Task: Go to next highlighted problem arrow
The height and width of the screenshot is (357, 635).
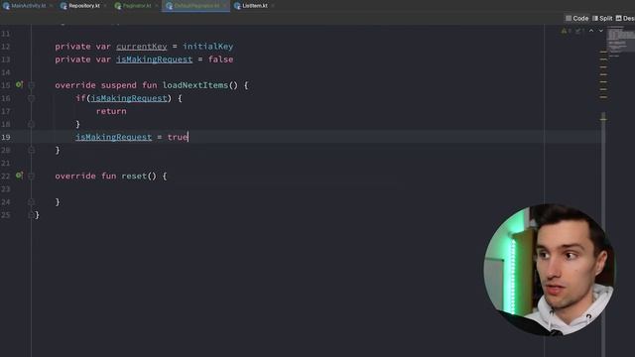Action: point(601,31)
